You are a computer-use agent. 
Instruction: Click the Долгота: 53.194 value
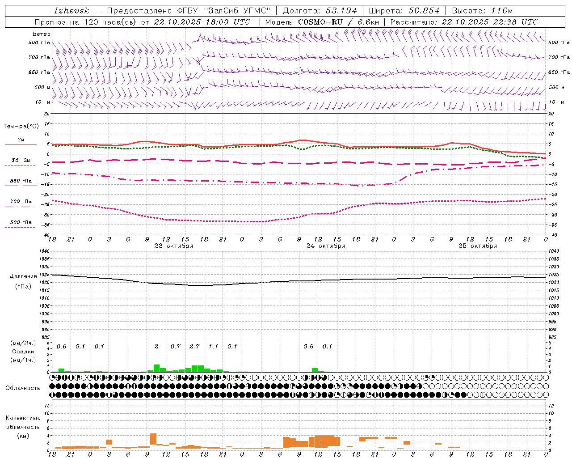click(x=320, y=11)
